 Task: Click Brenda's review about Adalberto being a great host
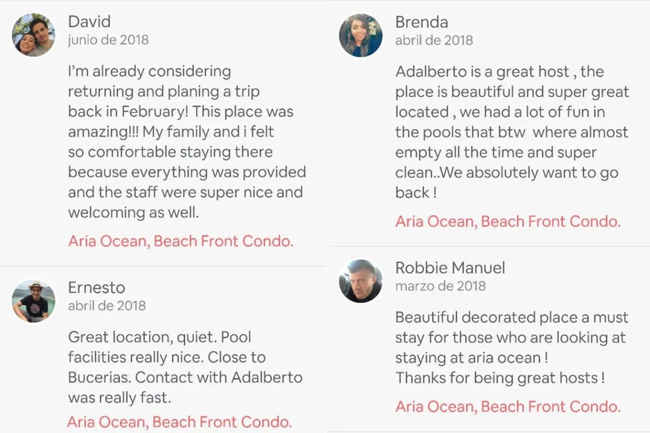(512, 132)
